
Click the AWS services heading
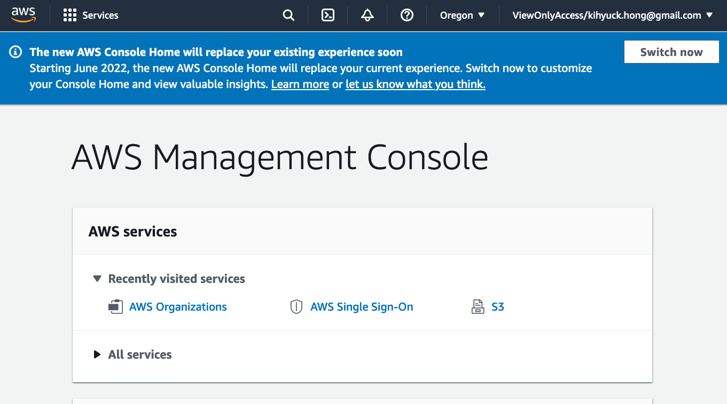click(x=132, y=231)
